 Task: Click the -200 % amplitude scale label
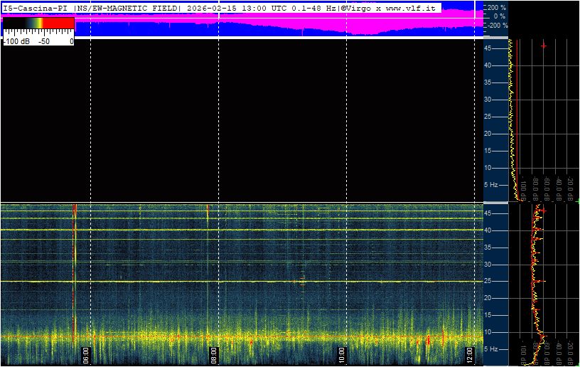click(497, 25)
